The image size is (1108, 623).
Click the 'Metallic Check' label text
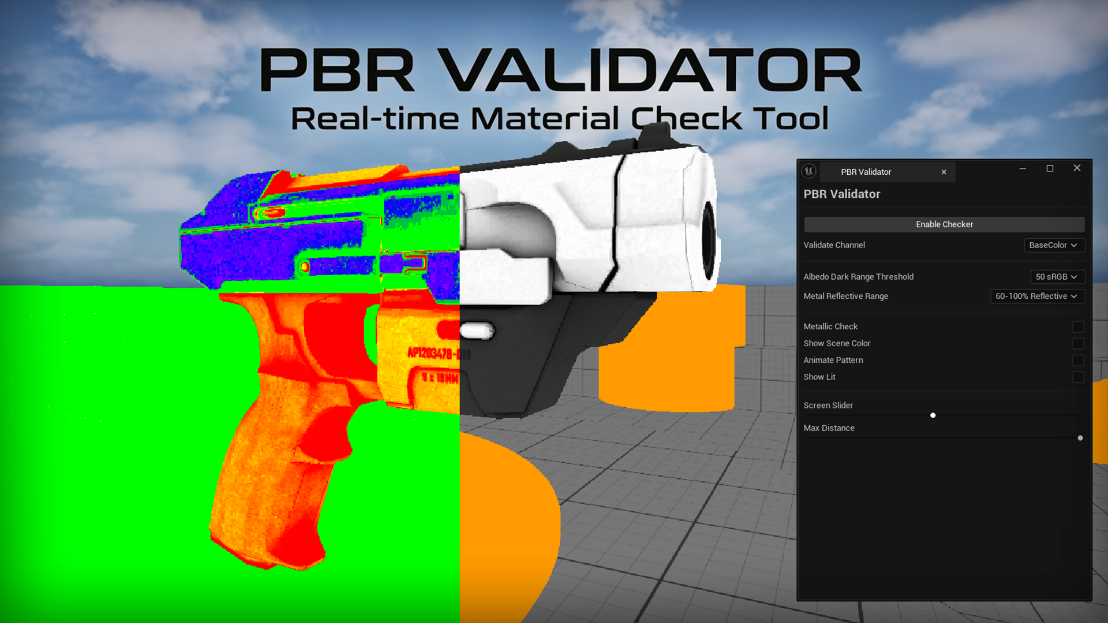coord(830,326)
